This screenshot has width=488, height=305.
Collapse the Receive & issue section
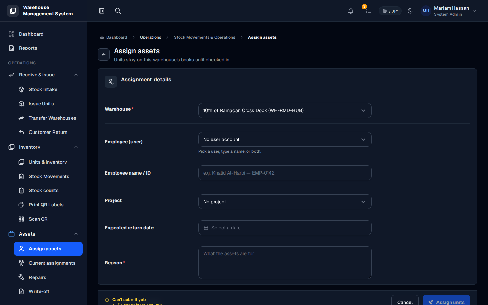coord(43,75)
